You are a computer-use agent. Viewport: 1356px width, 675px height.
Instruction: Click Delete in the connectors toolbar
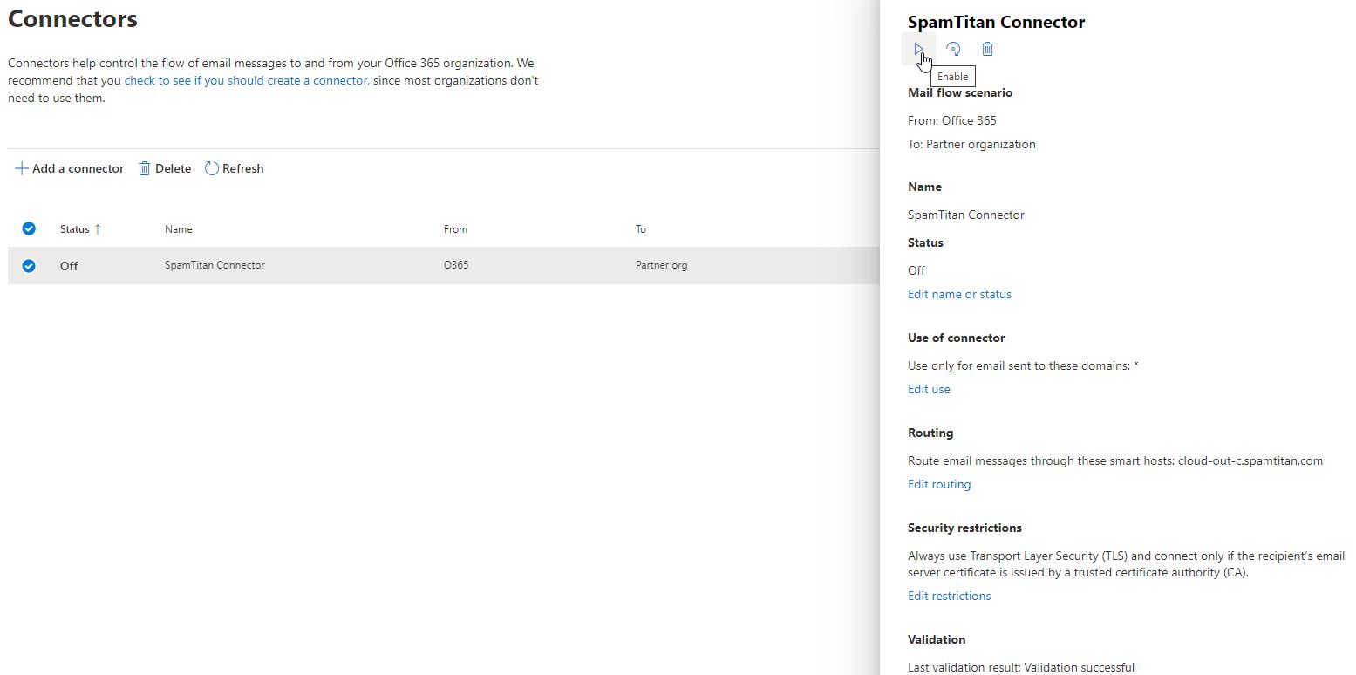pyautogui.click(x=165, y=168)
